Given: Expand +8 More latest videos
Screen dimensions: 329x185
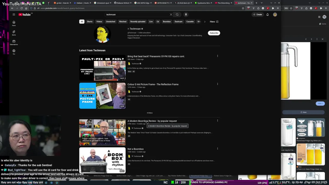Looking at the screenshot, I should [150, 113].
